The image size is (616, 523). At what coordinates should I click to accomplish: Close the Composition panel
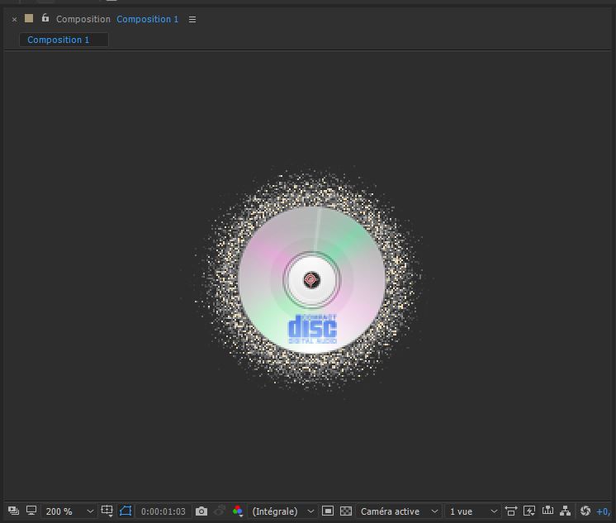[x=15, y=19]
